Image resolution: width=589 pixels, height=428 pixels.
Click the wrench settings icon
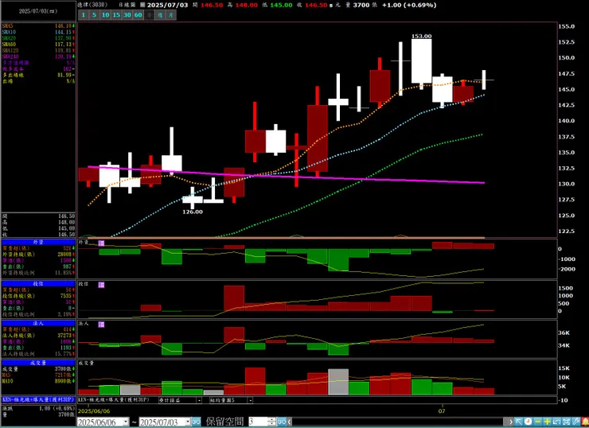point(575,422)
